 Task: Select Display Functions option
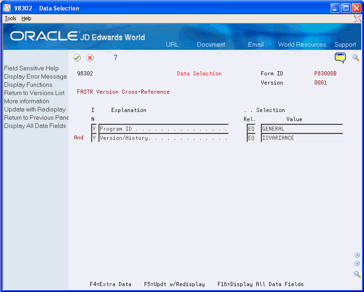(28, 85)
